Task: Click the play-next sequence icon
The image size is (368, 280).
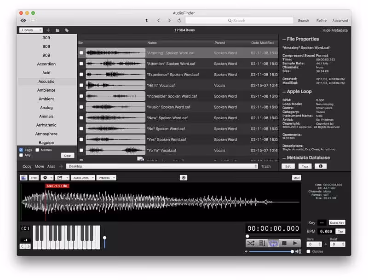Action: tap(262, 243)
